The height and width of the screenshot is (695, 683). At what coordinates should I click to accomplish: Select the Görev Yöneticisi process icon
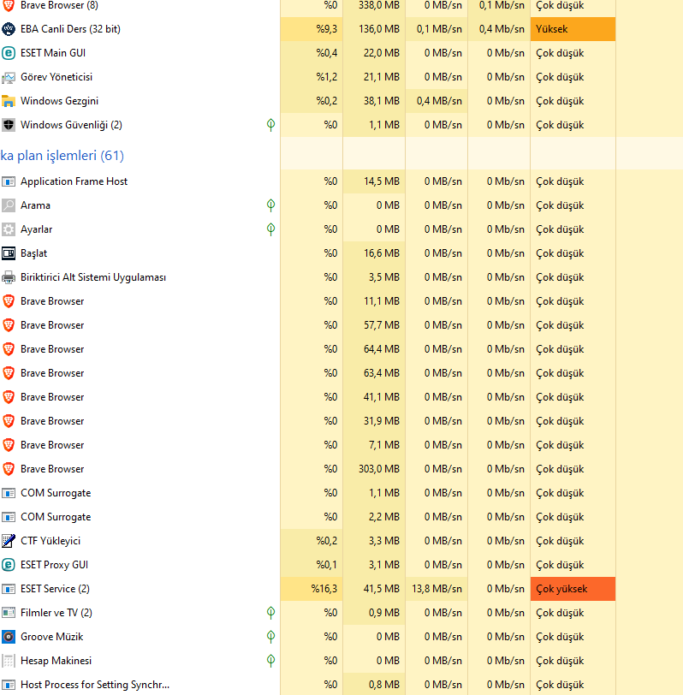(9, 78)
